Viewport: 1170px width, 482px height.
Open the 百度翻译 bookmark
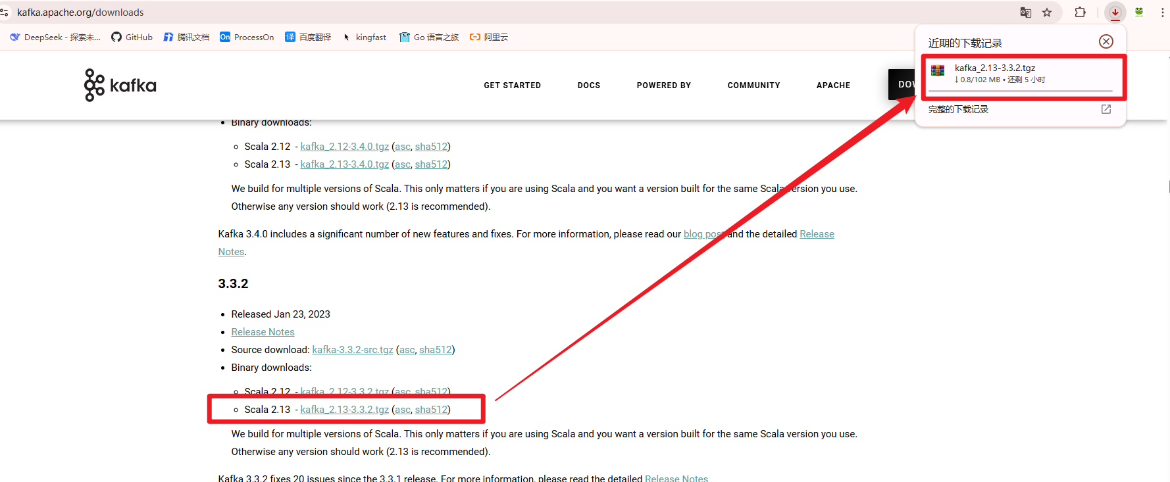tap(308, 37)
